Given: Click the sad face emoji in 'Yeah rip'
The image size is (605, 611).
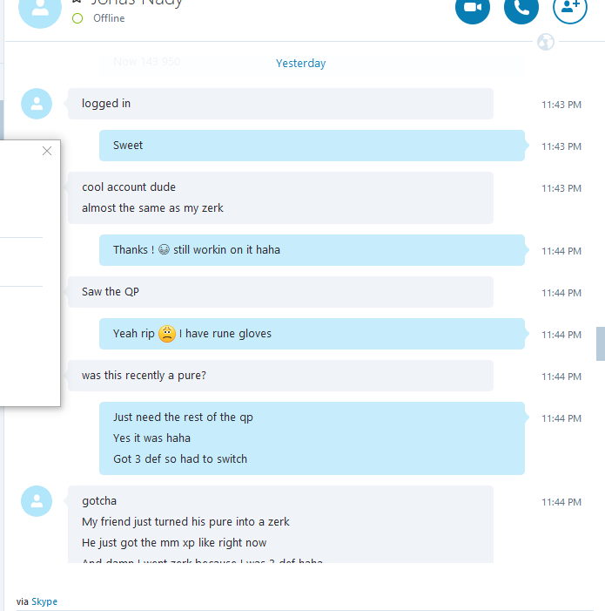Looking at the screenshot, I should pos(167,334).
